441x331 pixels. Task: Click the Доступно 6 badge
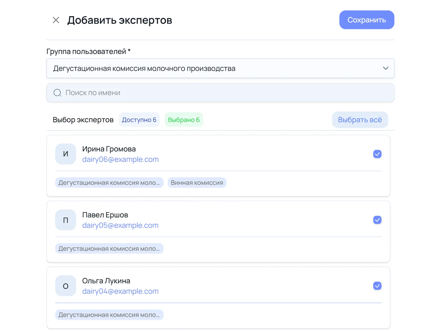[x=139, y=120]
